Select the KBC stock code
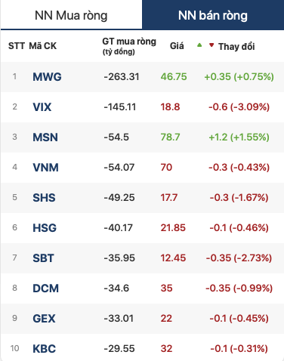Screen dimensions: 284x361 click(44, 349)
